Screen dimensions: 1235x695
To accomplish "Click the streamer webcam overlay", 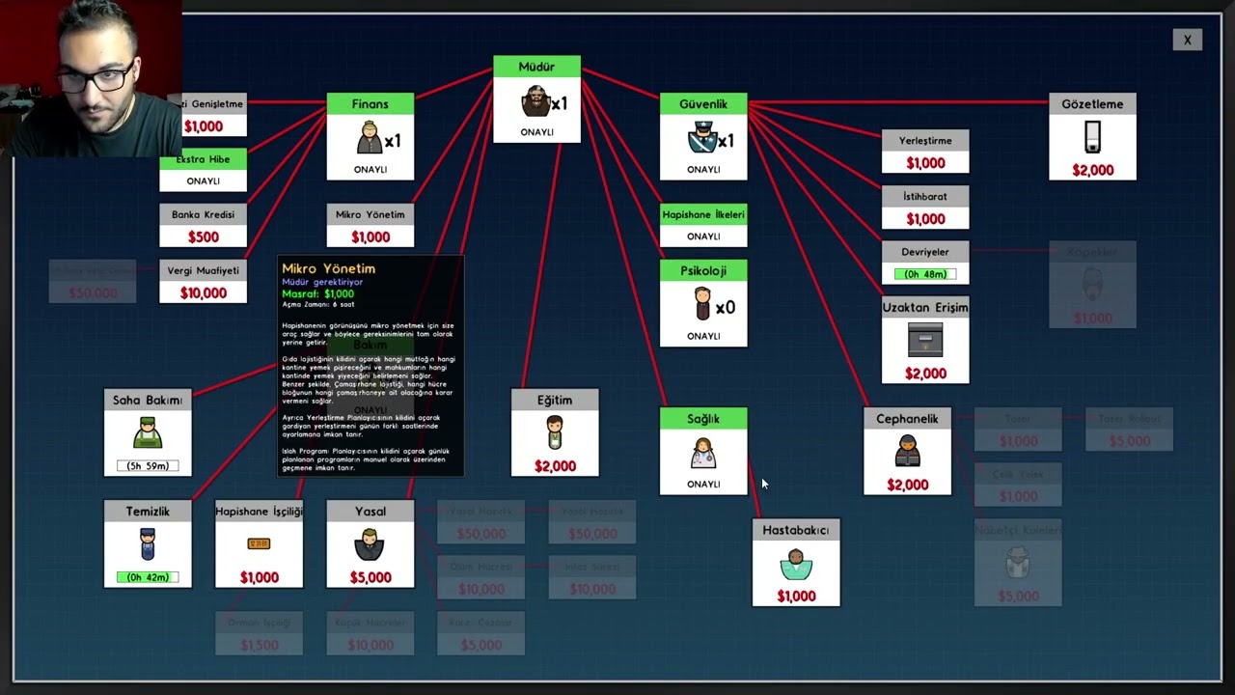I will (x=91, y=77).
